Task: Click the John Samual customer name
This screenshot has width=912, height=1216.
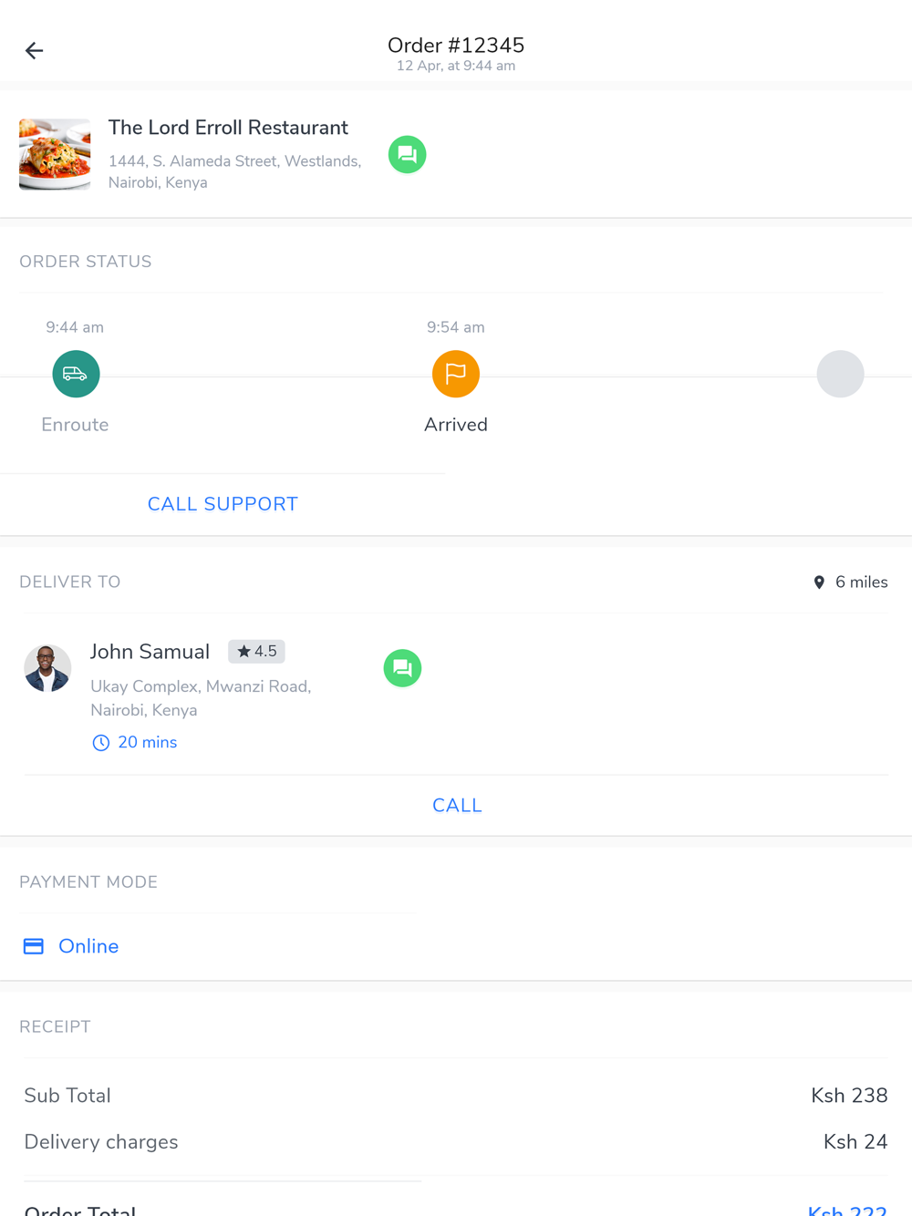Action: pos(150,652)
